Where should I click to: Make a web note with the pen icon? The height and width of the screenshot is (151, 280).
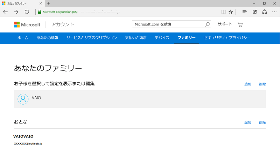(x=255, y=12)
